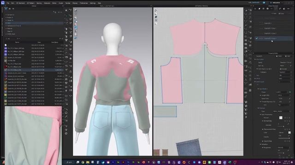Viewport: 295px width, 165px height.
Task: Collapse the Reflection group
Action: tap(260, 144)
